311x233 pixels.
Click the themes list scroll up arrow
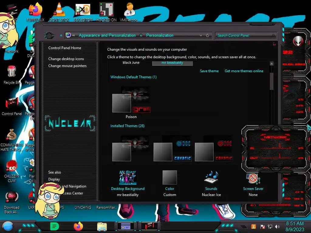point(272,63)
